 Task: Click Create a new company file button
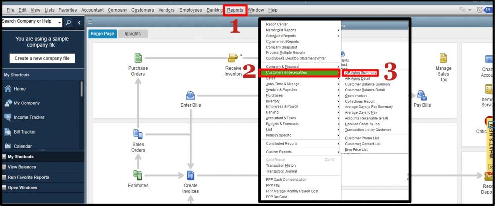tap(42, 58)
